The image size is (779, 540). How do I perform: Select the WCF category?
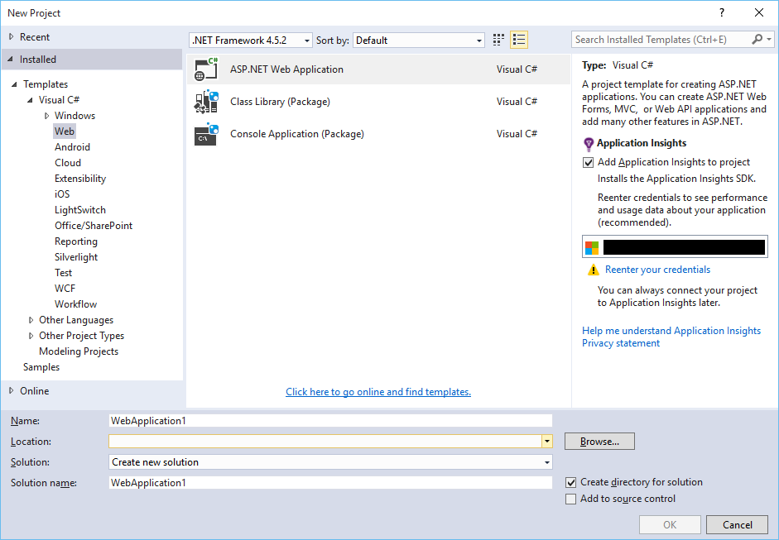[65, 289]
